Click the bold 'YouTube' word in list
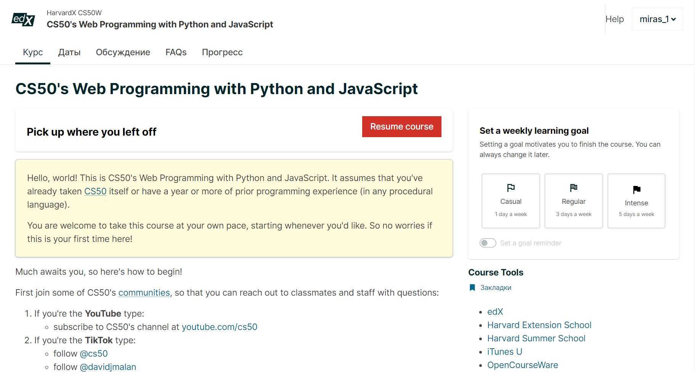 tap(103, 314)
